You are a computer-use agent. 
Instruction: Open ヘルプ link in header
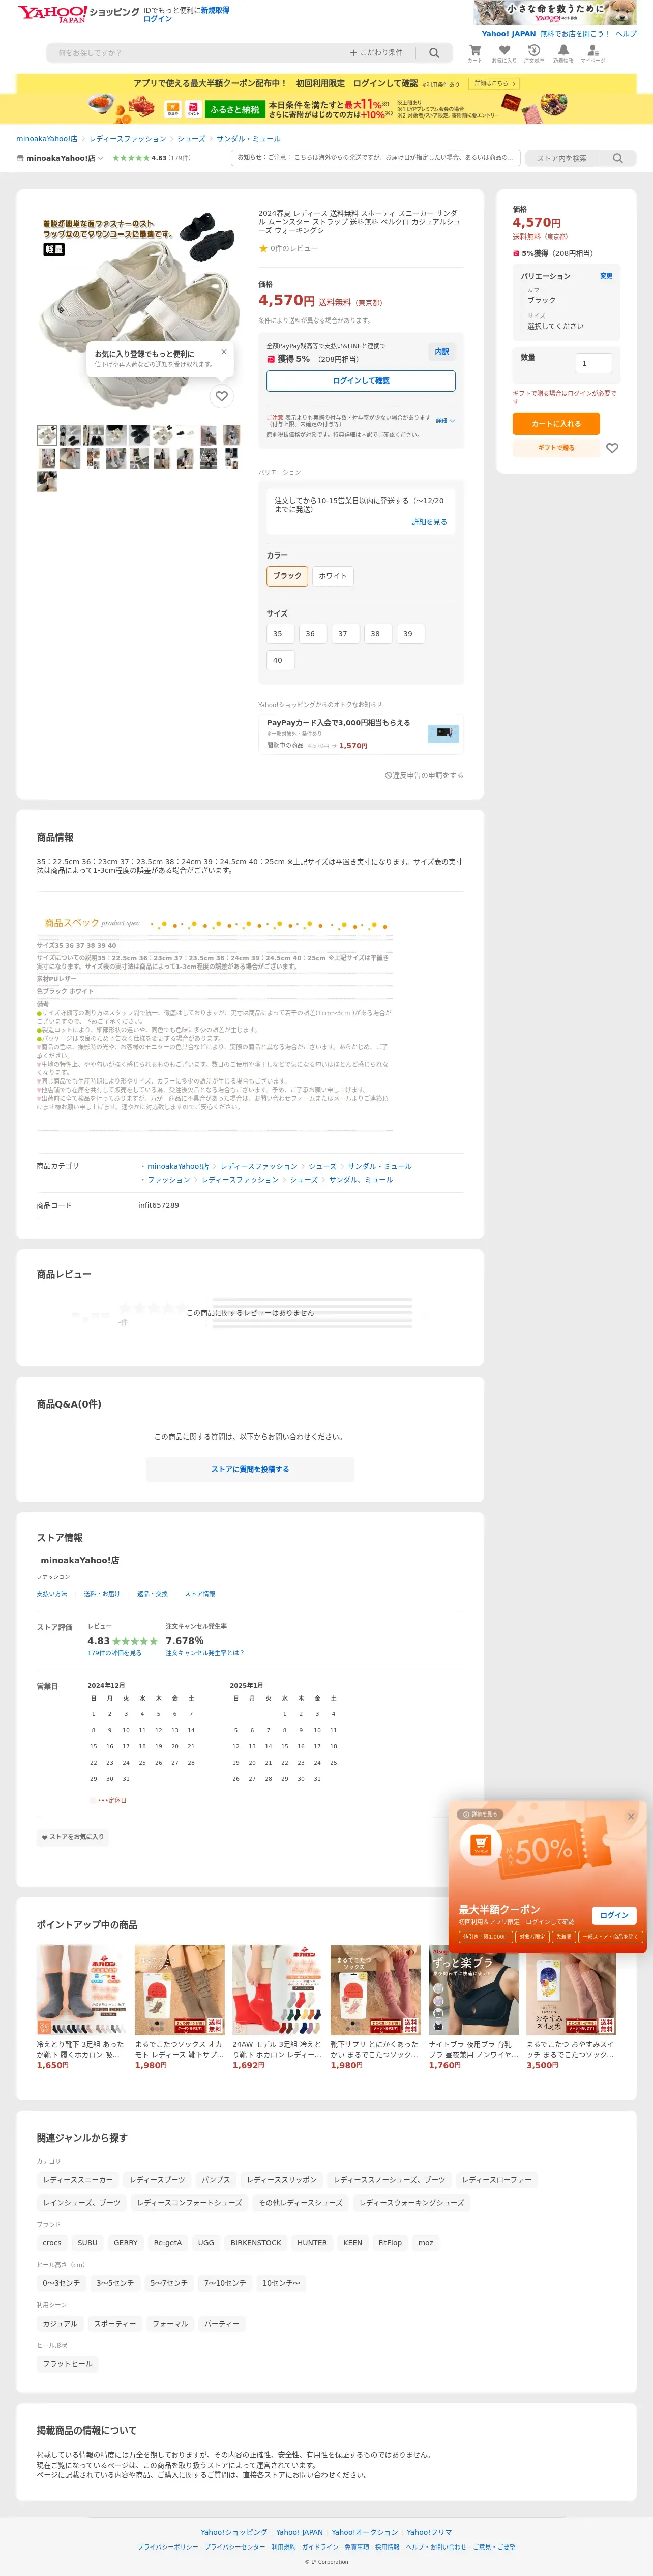pyautogui.click(x=626, y=33)
